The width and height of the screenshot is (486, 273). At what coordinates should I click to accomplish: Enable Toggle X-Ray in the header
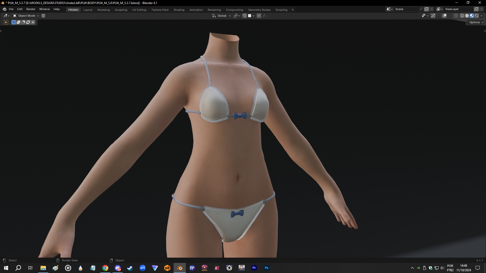456,16
